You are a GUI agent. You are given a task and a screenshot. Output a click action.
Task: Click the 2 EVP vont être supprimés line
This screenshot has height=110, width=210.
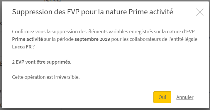42,62
